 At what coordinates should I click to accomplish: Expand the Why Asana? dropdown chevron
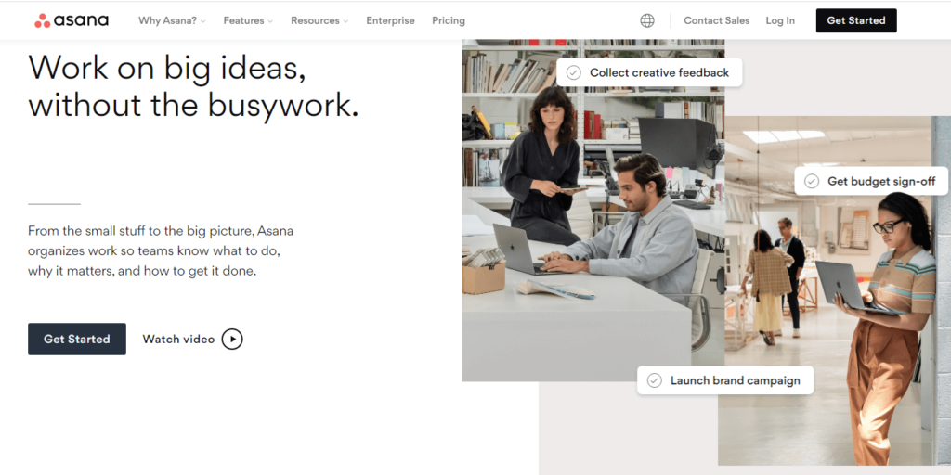pyautogui.click(x=203, y=21)
